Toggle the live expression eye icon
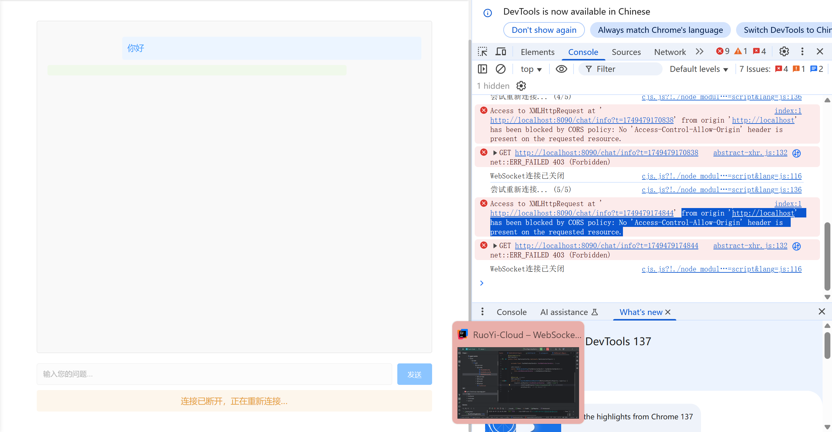This screenshot has height=432, width=832. (x=561, y=69)
